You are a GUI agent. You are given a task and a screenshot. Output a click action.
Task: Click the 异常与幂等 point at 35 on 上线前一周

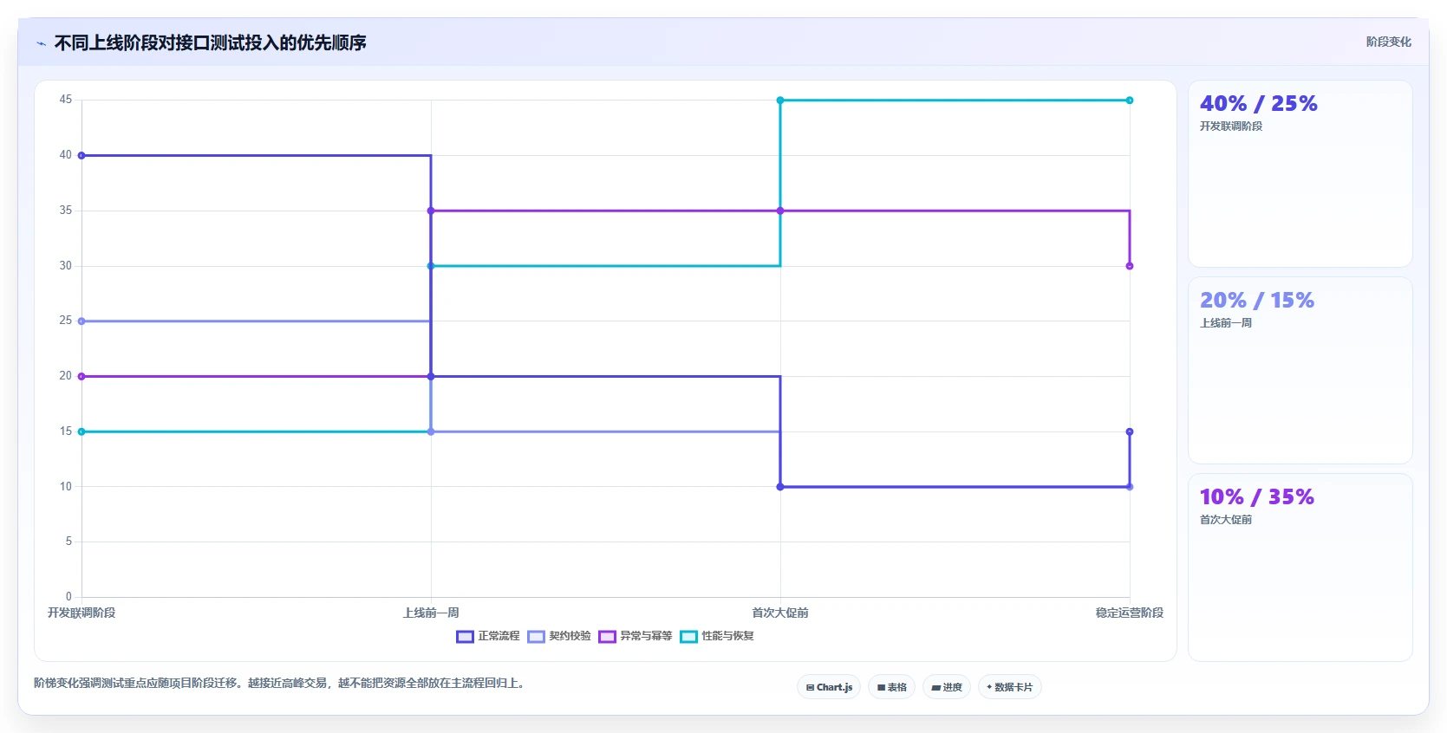coord(431,211)
